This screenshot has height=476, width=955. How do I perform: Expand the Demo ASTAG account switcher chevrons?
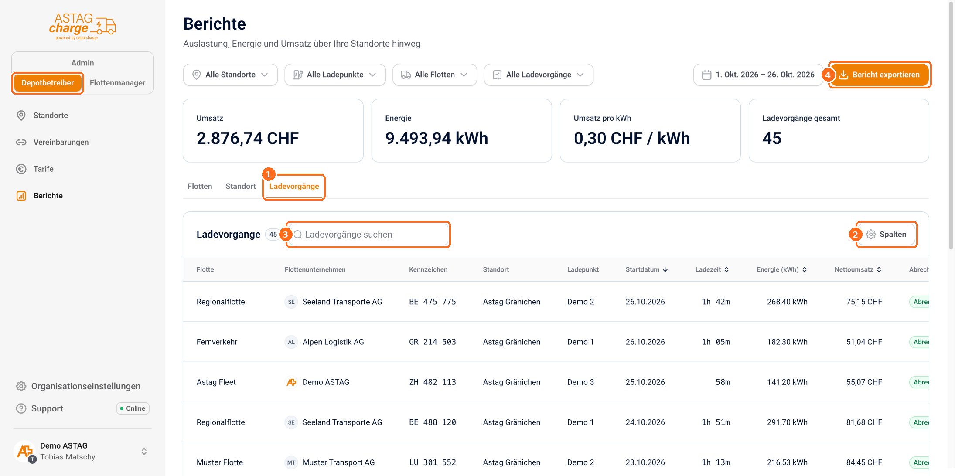144,452
